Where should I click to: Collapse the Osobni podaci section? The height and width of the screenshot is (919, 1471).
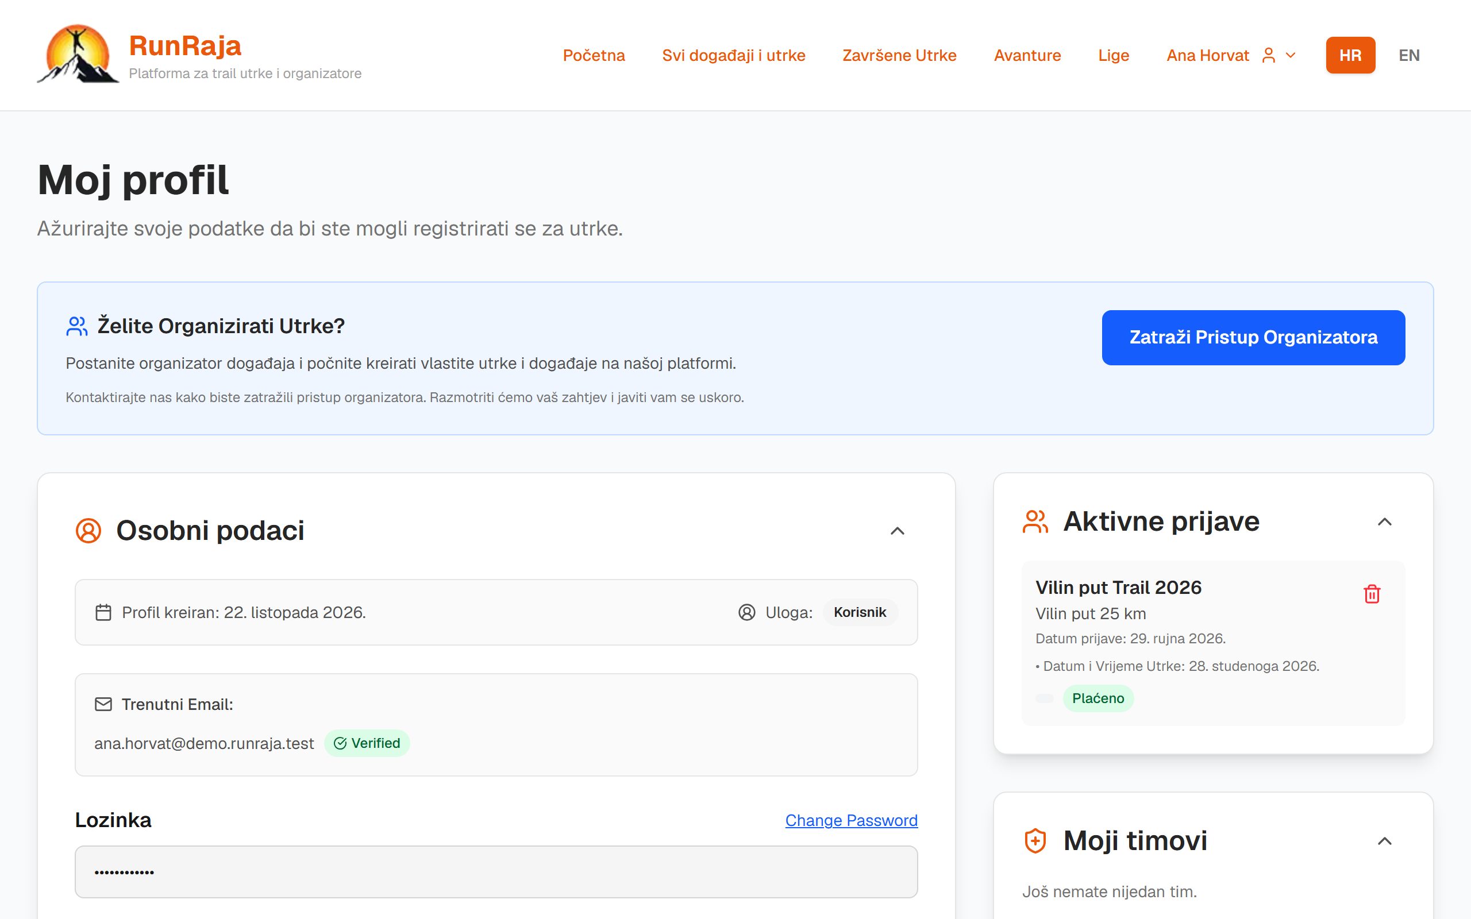click(x=897, y=531)
